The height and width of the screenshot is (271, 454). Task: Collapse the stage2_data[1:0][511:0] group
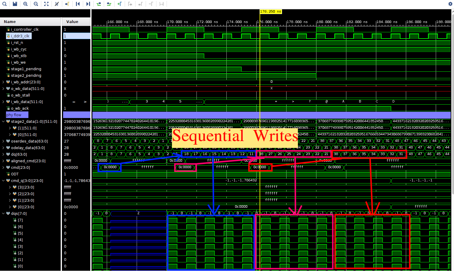3,121
